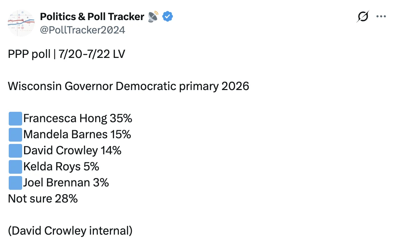Click the Wisconsin Governor Democratic primary 2026 text
The width and height of the screenshot is (395, 243).
tap(128, 86)
